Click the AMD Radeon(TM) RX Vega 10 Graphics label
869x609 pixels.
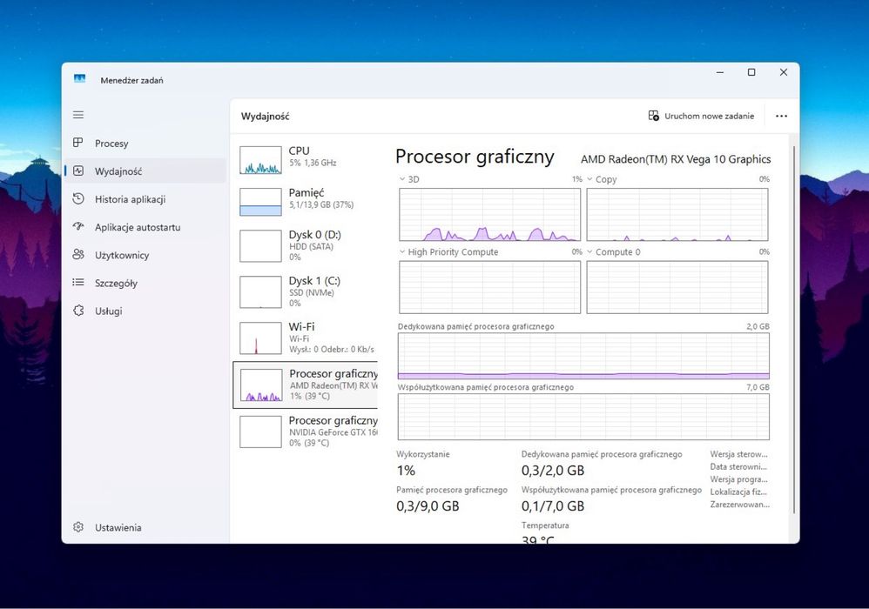click(676, 159)
